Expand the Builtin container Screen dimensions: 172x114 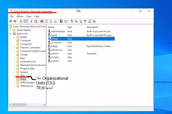click(14, 37)
